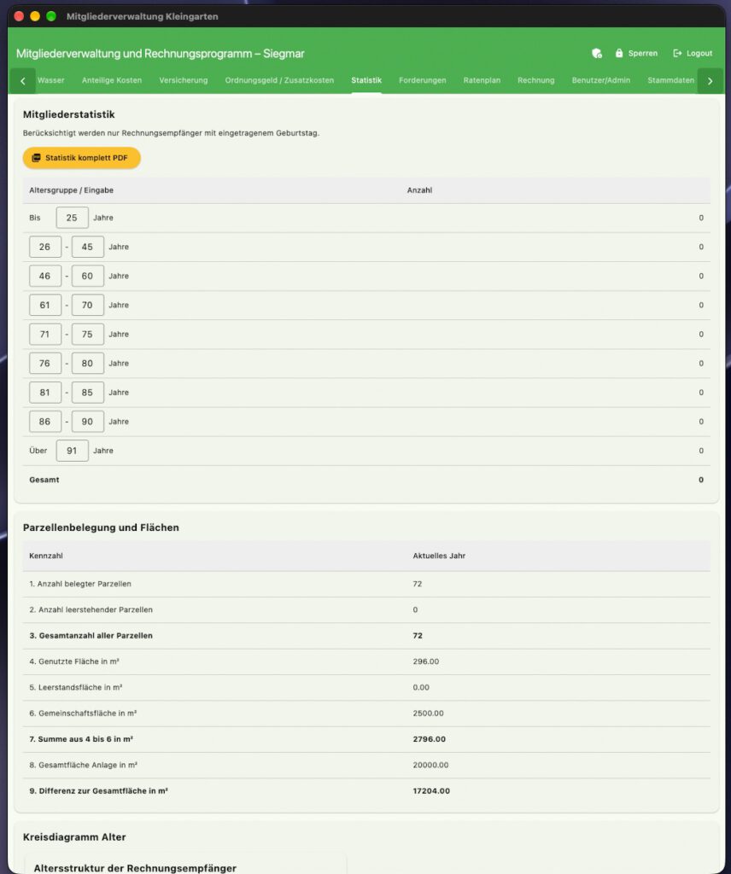
Task: Click the age field showing 86
Action: [x=45, y=422]
